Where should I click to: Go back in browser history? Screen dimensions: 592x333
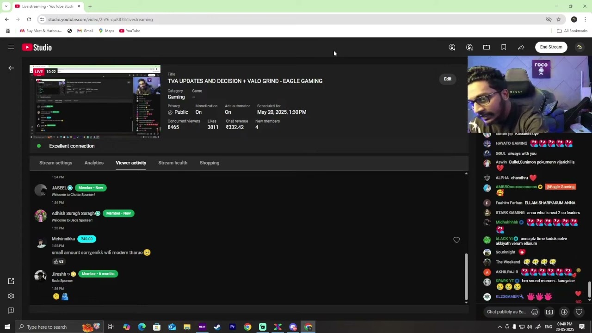[6, 19]
